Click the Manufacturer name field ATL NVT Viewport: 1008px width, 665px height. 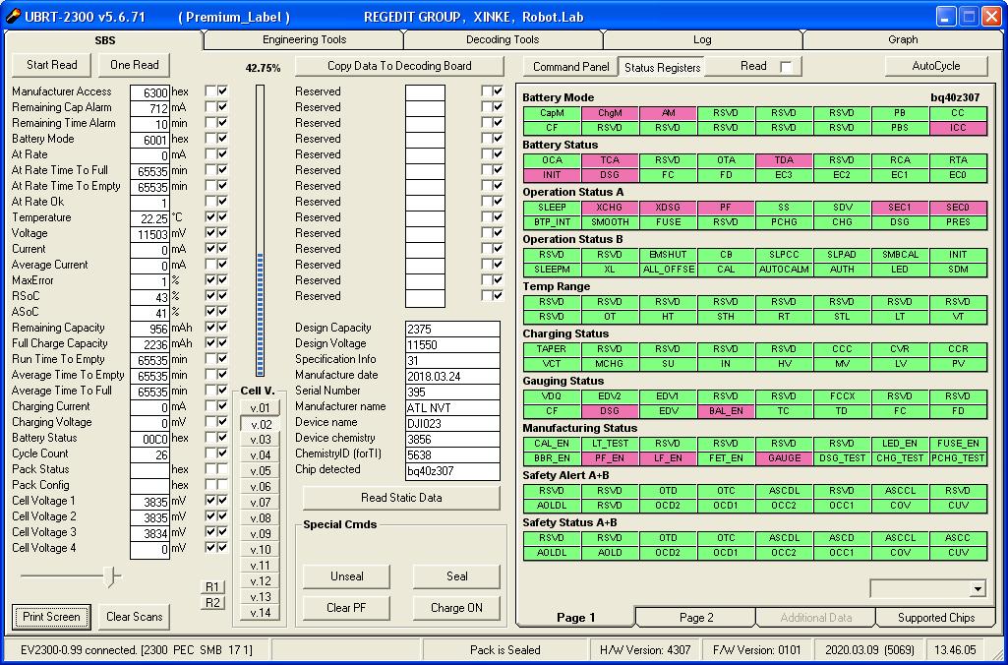(452, 407)
